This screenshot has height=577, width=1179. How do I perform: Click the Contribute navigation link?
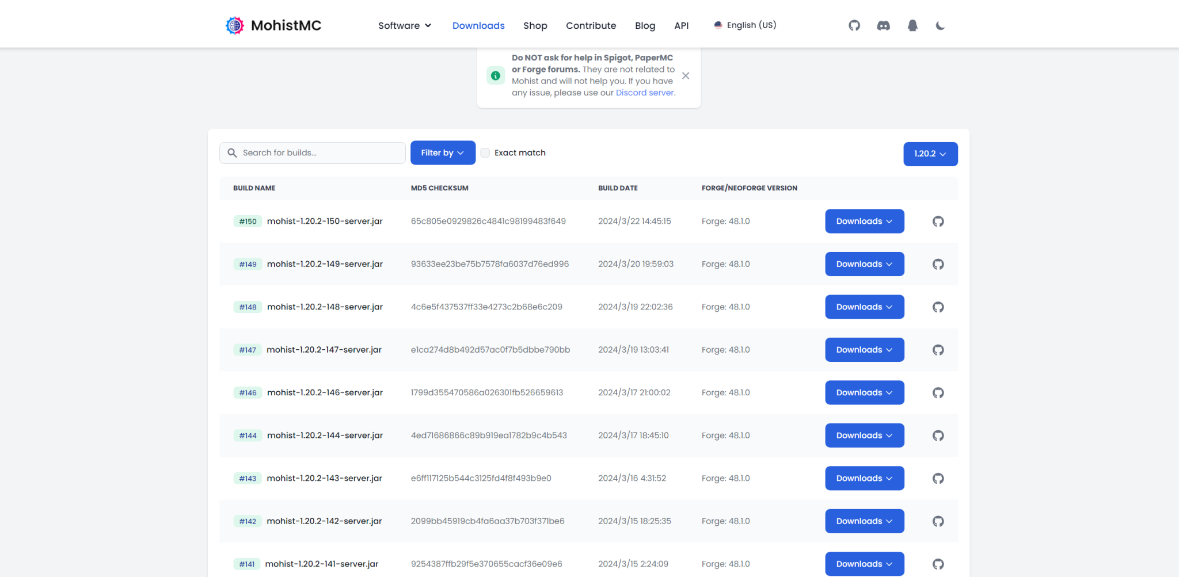pos(591,25)
